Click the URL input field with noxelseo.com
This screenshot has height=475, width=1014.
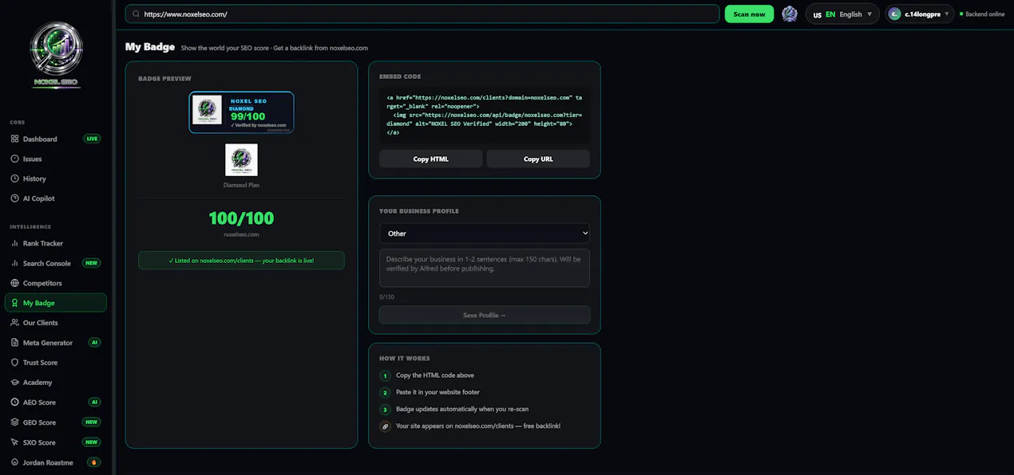pos(423,14)
